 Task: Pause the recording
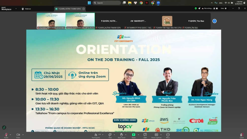point(214,8)
